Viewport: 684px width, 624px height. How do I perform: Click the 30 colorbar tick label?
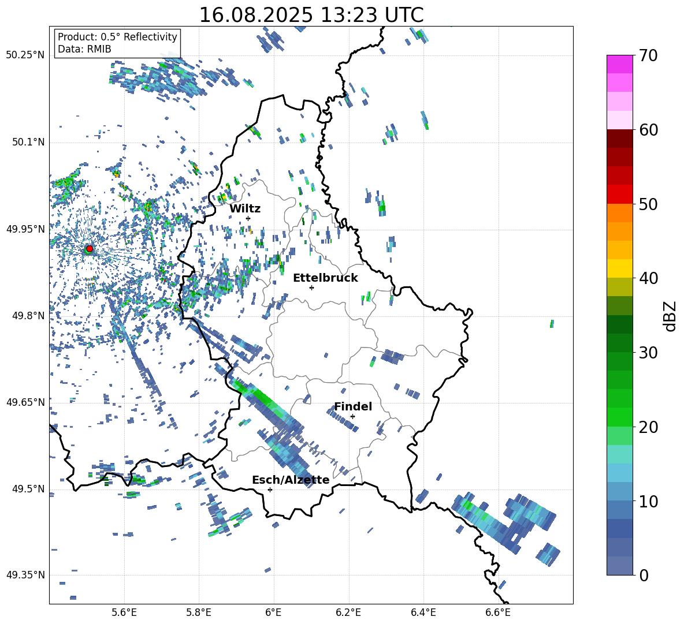(x=648, y=353)
